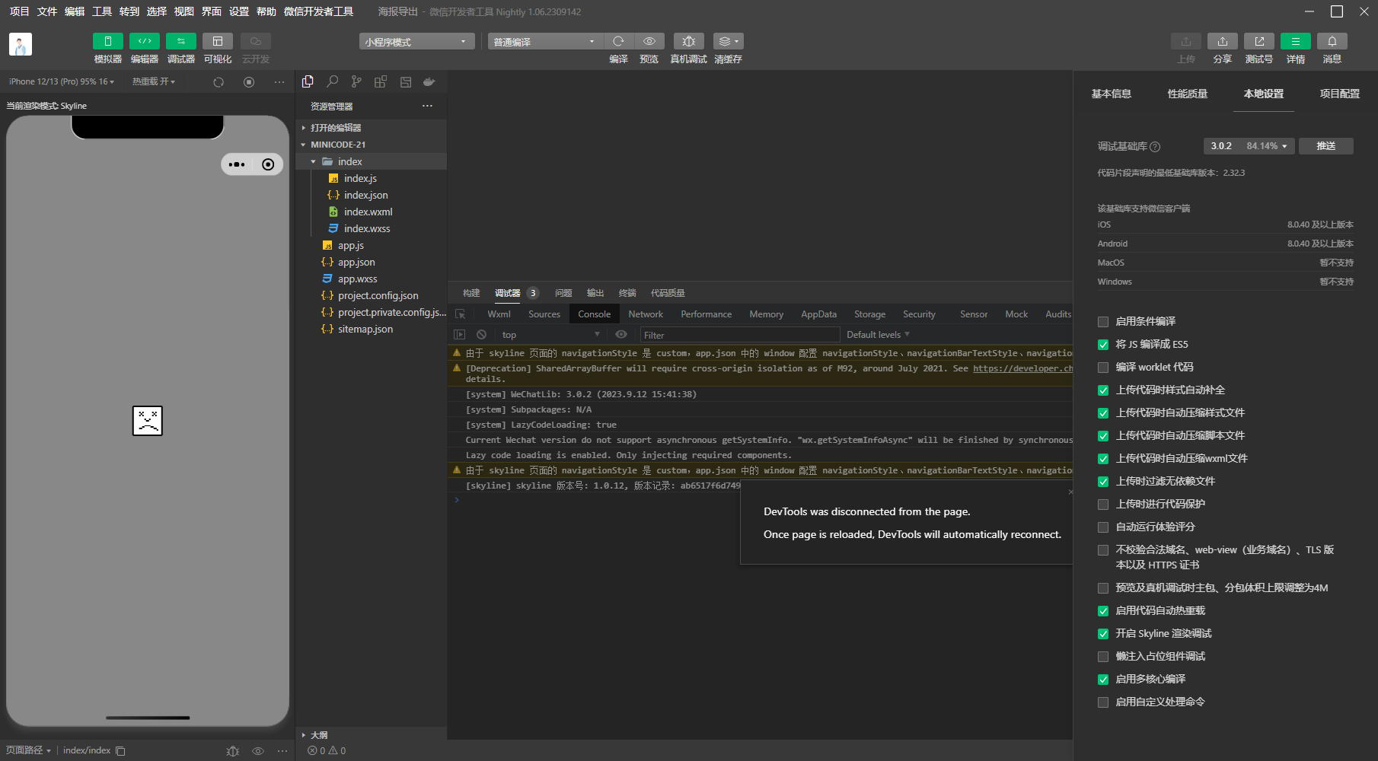Open the 页面路径 page path selector

29,750
